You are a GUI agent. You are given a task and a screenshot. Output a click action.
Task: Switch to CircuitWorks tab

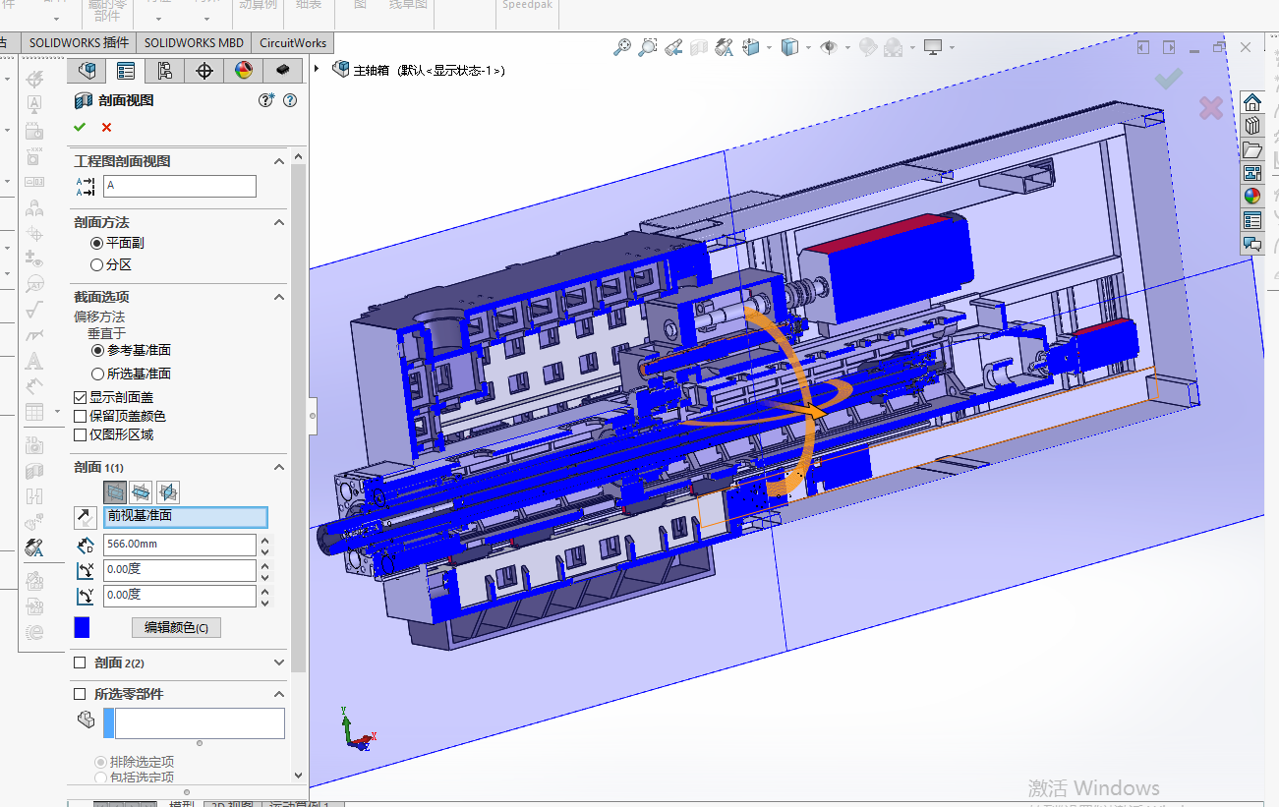tap(292, 42)
